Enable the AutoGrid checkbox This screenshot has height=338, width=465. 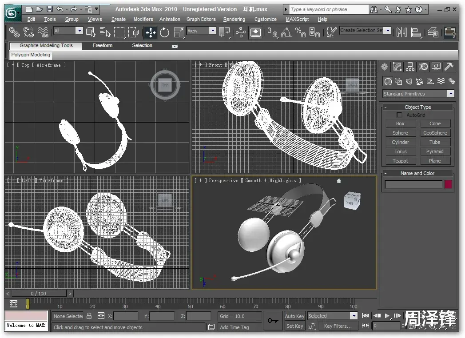pos(399,115)
